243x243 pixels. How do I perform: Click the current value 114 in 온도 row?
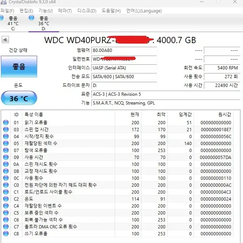135,199
